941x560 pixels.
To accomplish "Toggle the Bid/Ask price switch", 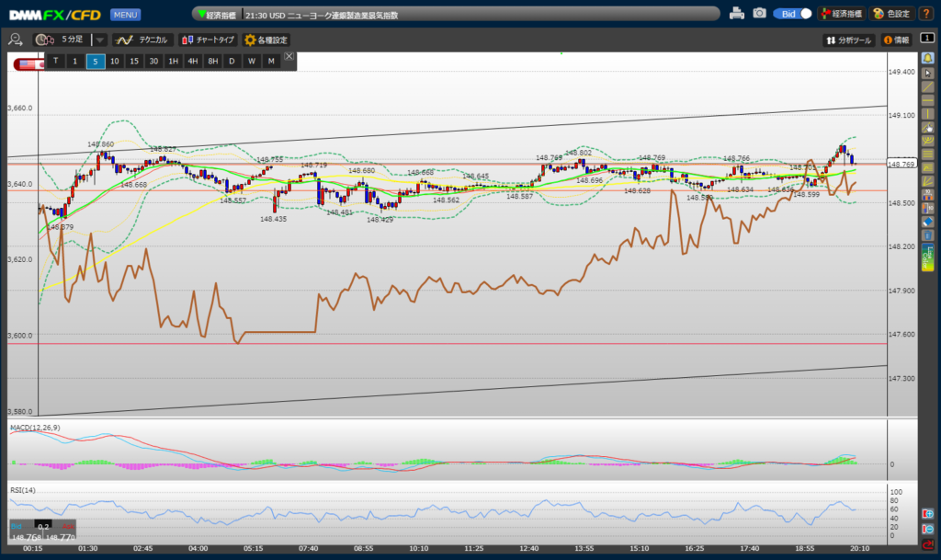I will coord(793,14).
